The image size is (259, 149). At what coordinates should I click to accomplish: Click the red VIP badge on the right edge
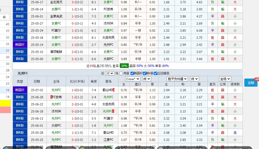tap(256, 79)
